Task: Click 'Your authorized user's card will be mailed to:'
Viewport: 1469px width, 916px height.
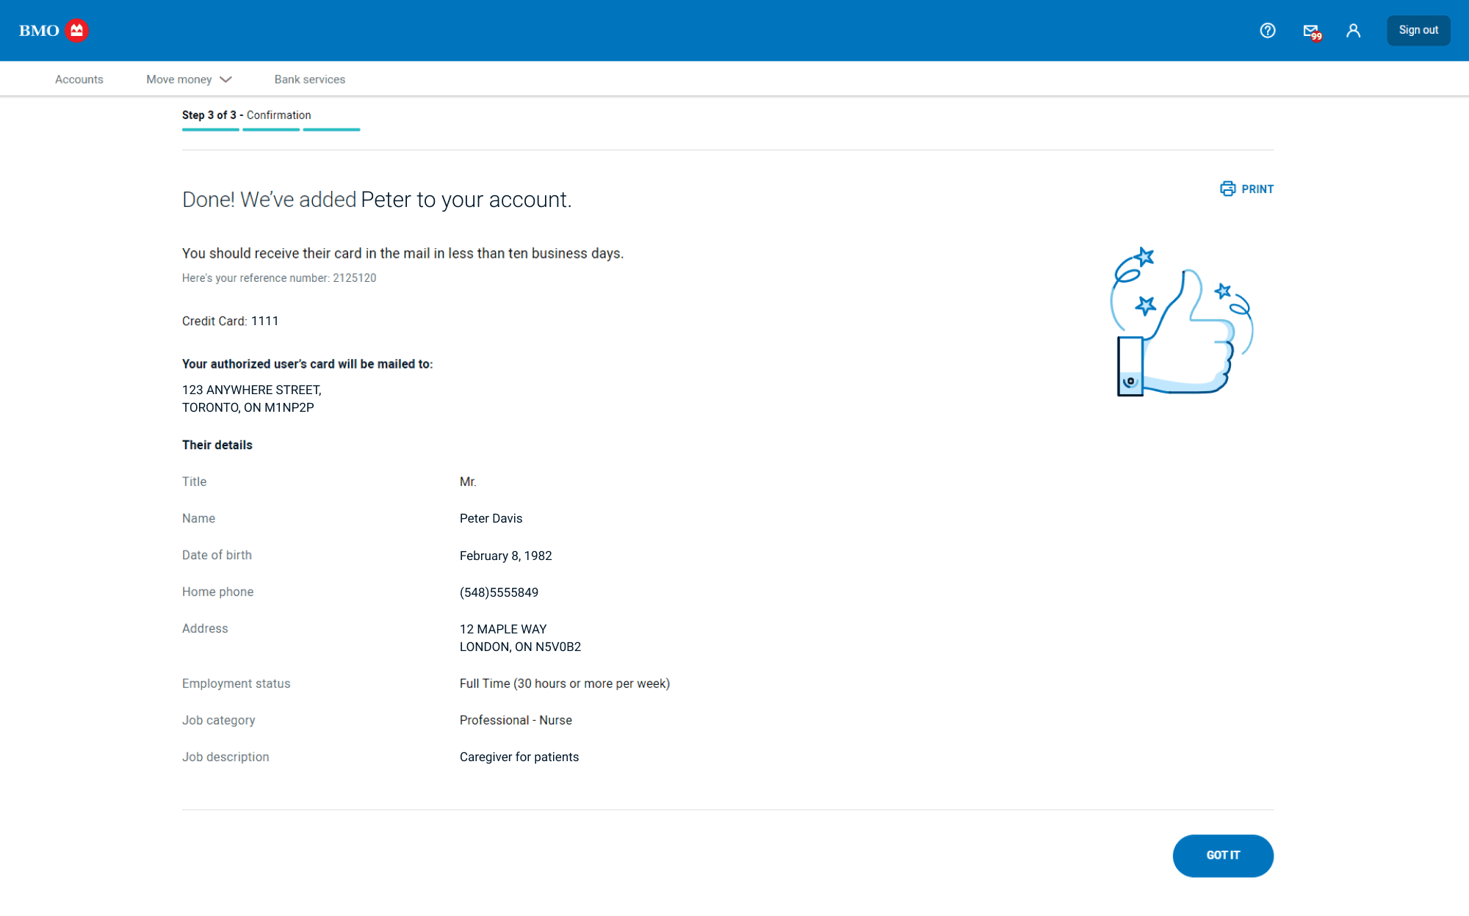Action: coord(308,364)
